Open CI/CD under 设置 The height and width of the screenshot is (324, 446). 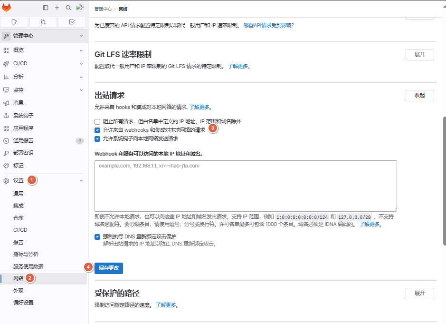[20, 230]
